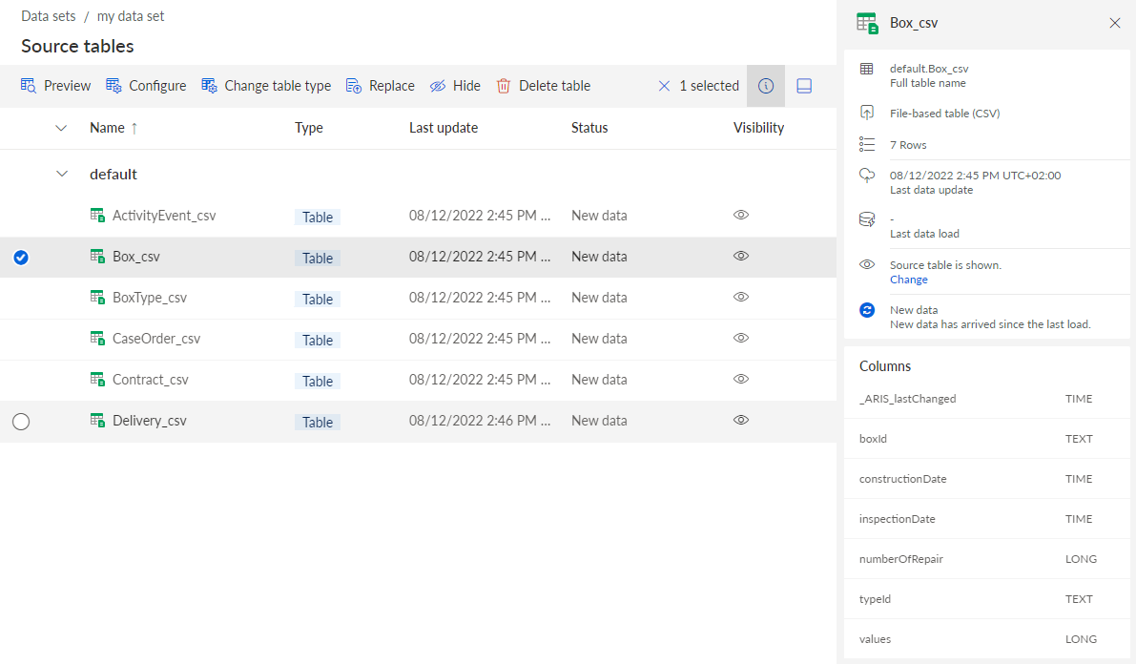Click the 7 Rows text

908,145
